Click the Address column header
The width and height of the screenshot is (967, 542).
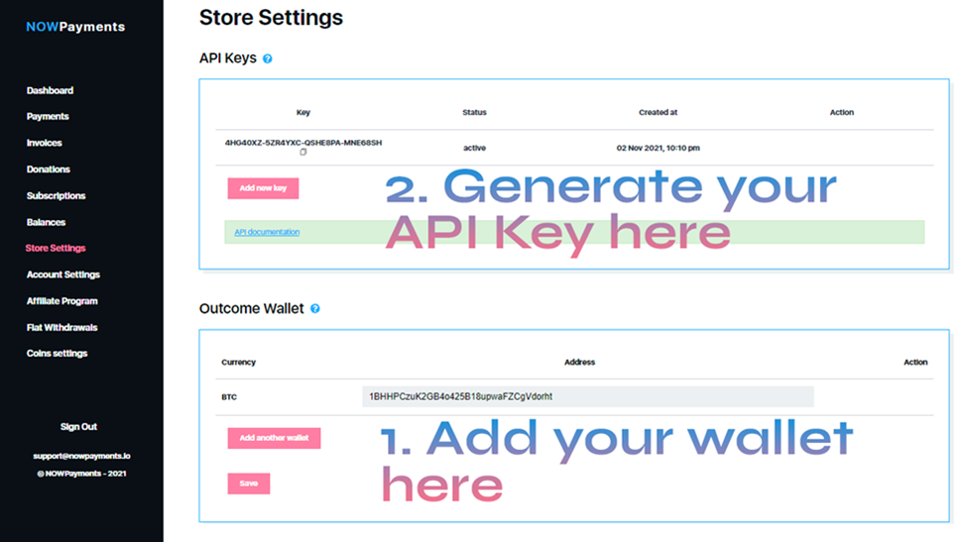pyautogui.click(x=580, y=362)
